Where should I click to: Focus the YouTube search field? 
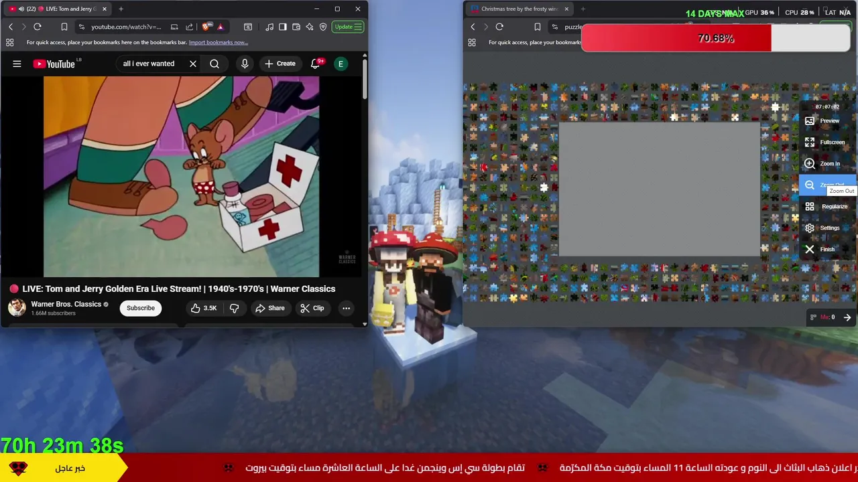pos(151,64)
